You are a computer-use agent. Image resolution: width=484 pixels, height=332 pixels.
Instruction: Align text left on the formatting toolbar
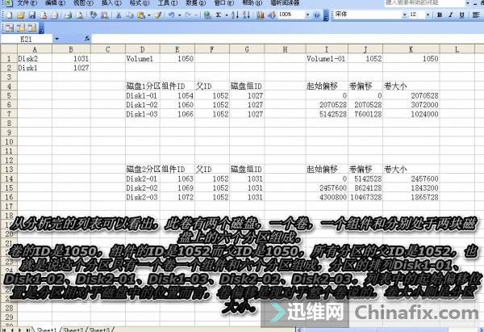pos(476,15)
